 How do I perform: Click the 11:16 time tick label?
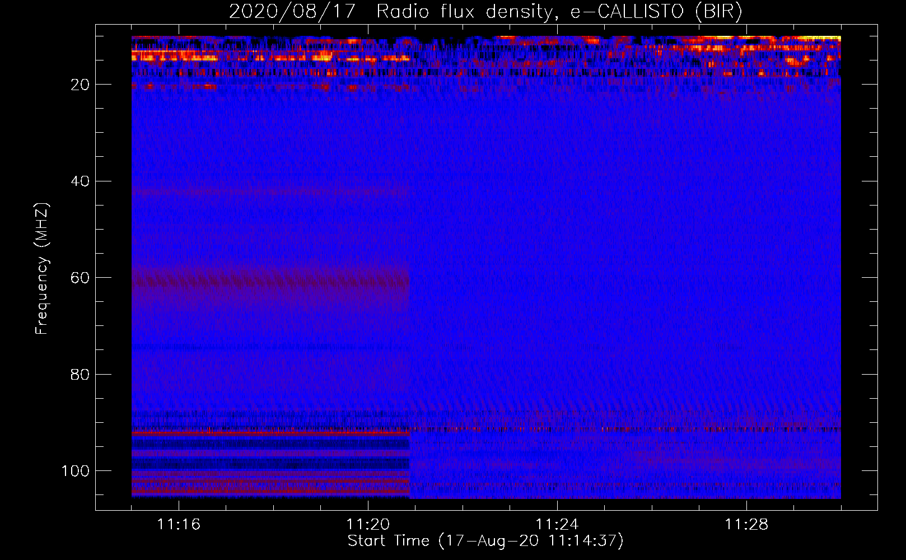(179, 524)
